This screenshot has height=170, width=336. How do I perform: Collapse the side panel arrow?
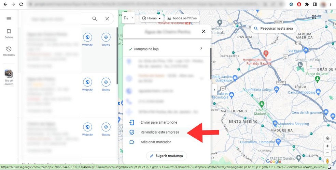point(214,90)
